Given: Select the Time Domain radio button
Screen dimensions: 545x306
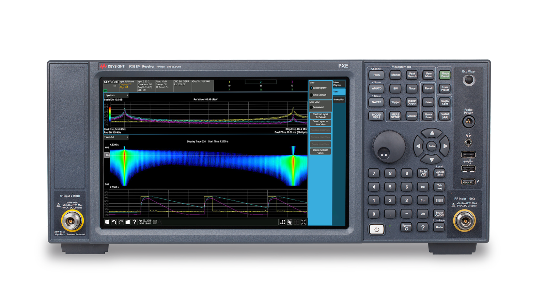Looking at the screenshot, I should coord(312,94).
